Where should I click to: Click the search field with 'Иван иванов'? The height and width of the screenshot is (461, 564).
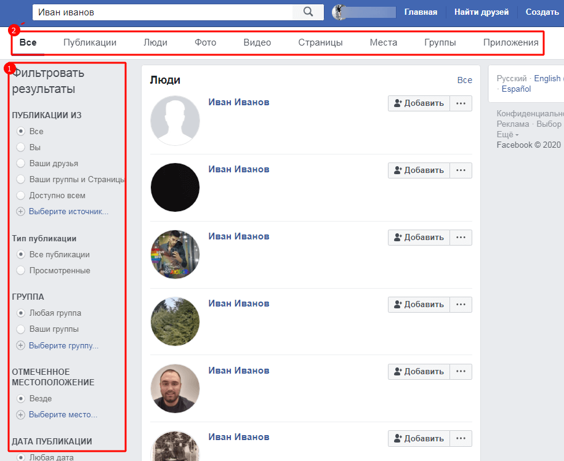[x=163, y=12]
